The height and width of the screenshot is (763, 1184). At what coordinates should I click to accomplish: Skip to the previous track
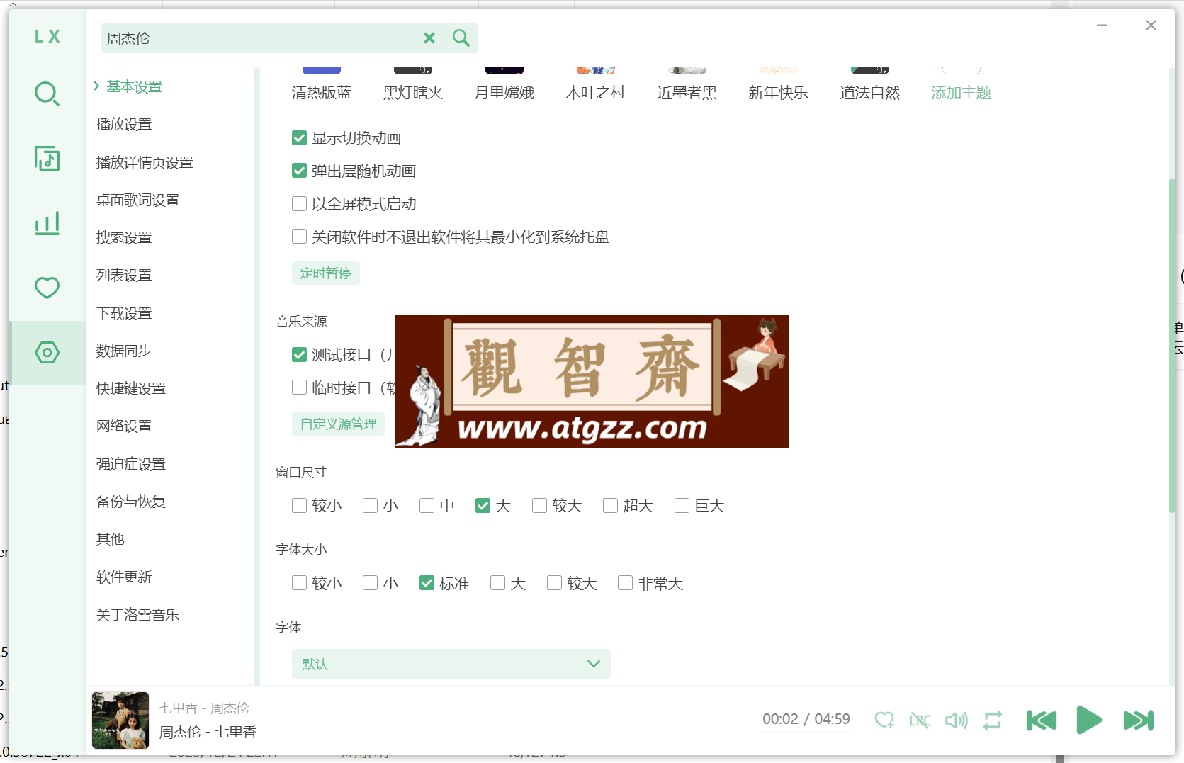click(x=1041, y=720)
